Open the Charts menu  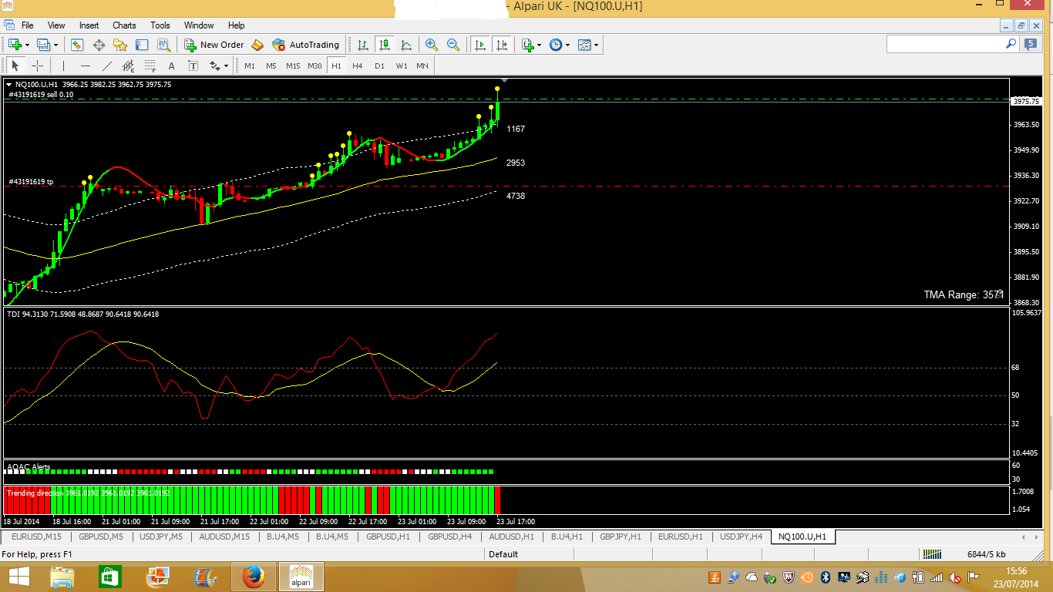pyautogui.click(x=124, y=25)
